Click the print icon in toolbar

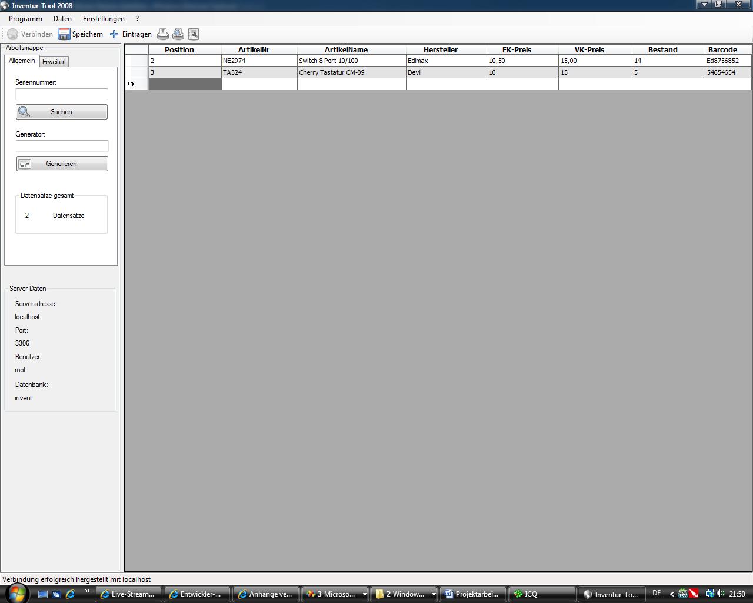(163, 34)
